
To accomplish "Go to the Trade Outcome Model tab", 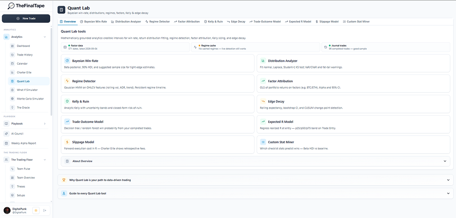I will [265, 21].
